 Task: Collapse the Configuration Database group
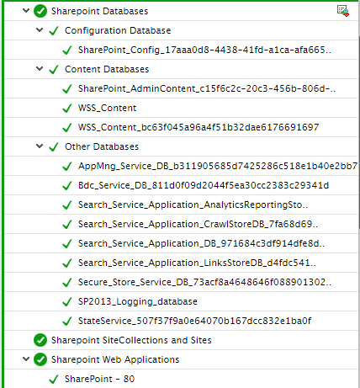tap(40, 29)
